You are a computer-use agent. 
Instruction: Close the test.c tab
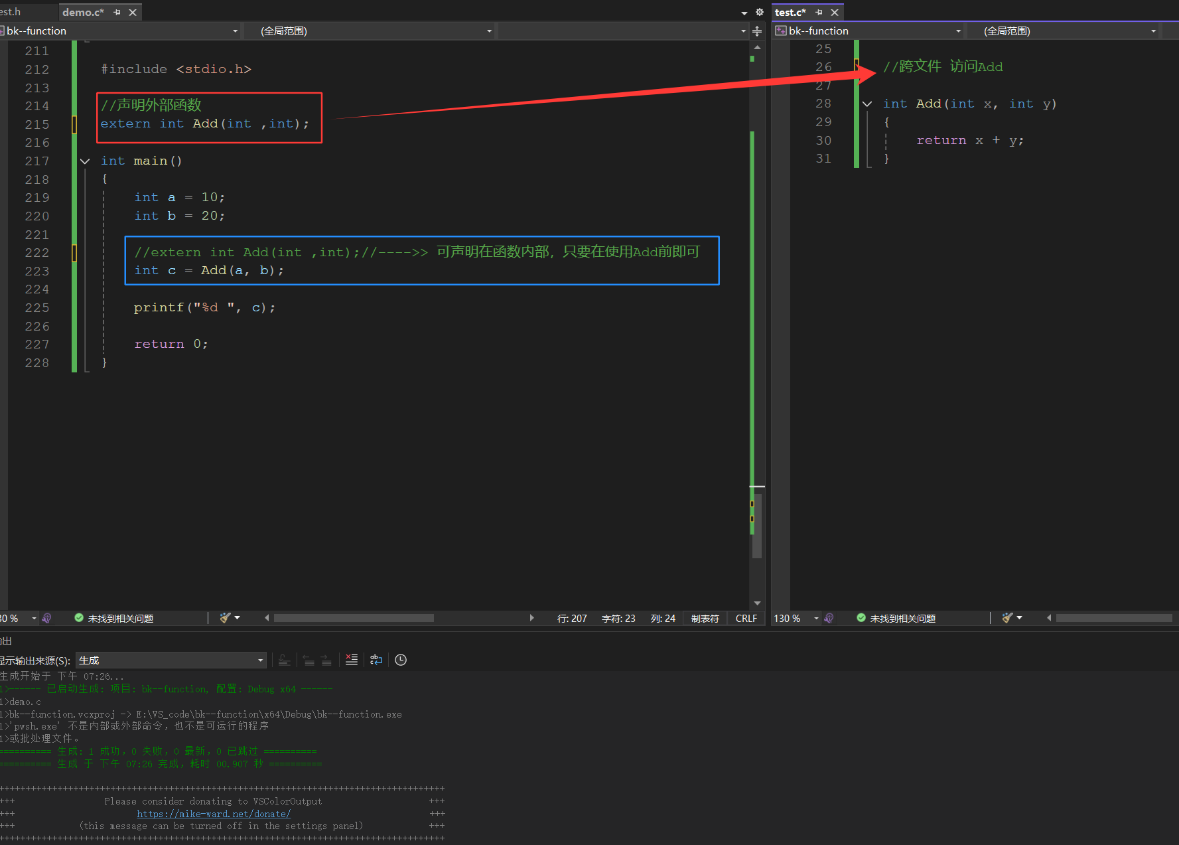click(835, 13)
